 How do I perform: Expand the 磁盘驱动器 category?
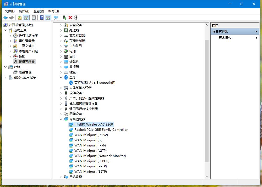coord(61,36)
